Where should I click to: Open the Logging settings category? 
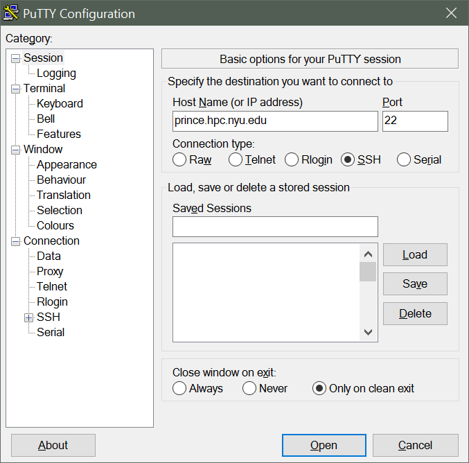56,73
